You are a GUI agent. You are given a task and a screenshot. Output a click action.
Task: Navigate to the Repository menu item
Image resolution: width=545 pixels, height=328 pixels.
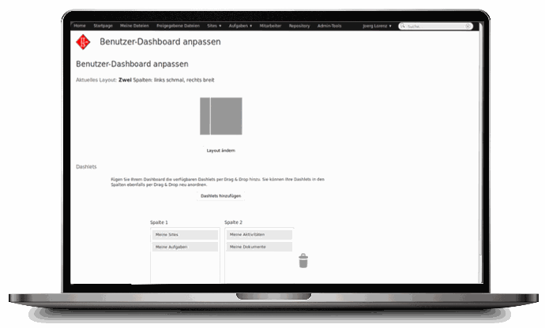point(299,26)
